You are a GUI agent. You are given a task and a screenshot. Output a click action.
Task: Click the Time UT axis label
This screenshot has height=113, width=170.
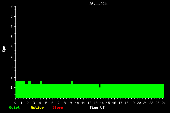(x=97, y=107)
